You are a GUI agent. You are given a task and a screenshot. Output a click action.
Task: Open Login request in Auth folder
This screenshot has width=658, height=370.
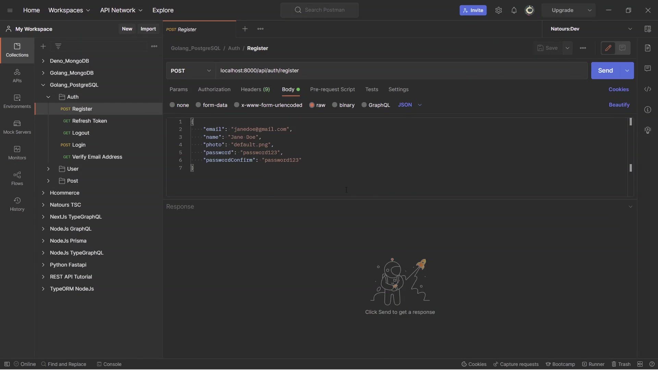[98, 145]
